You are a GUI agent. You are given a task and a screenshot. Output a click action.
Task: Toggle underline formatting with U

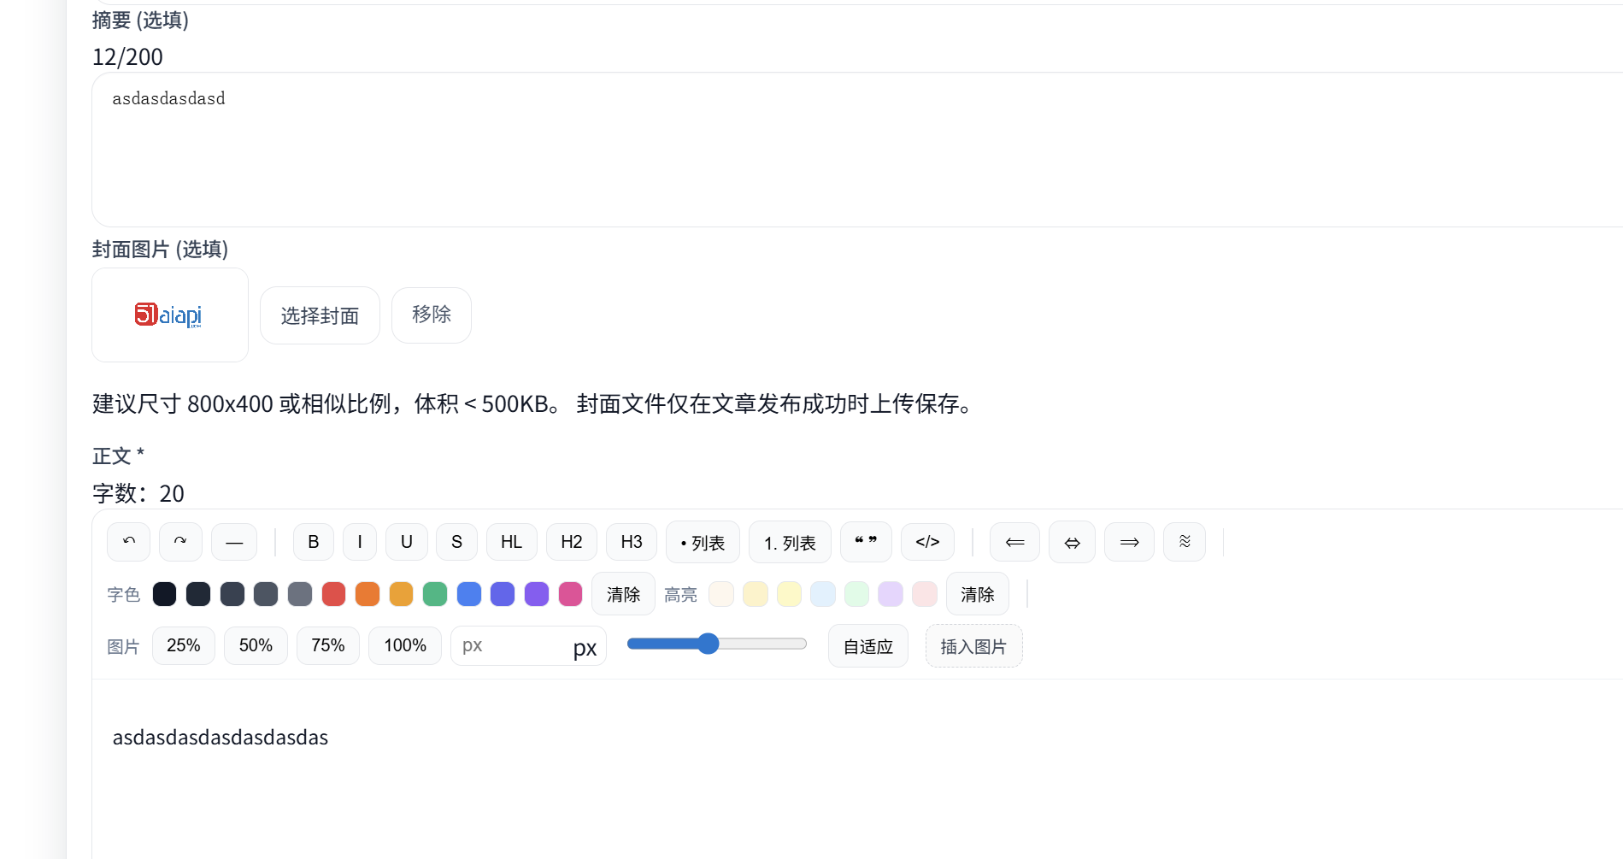[x=407, y=542]
